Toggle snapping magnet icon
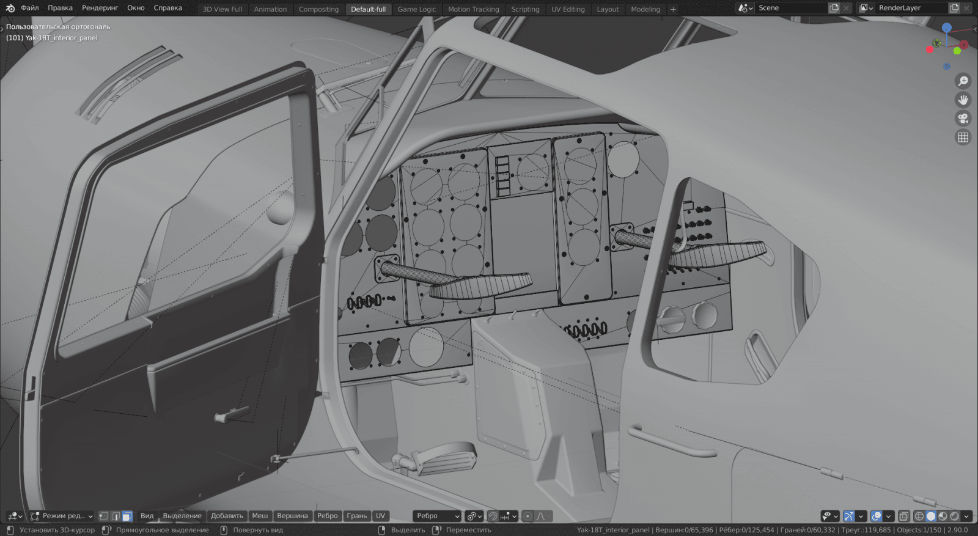 493,516
